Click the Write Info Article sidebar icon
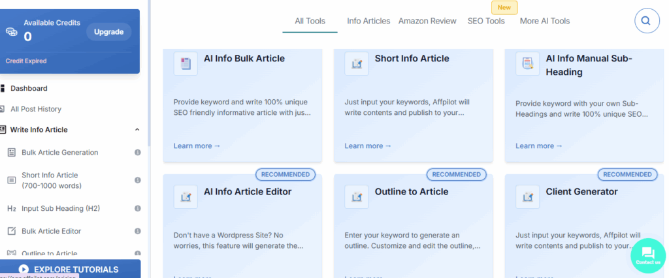The image size is (669, 278). [x=3, y=130]
